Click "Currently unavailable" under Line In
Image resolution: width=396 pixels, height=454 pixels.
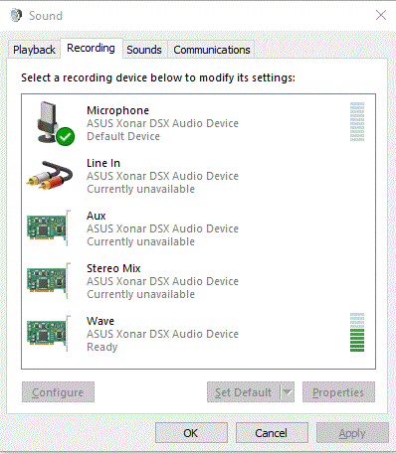coord(140,189)
